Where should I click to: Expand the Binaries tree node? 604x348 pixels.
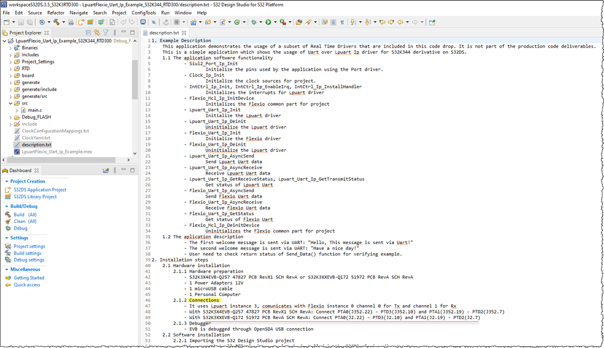point(10,48)
